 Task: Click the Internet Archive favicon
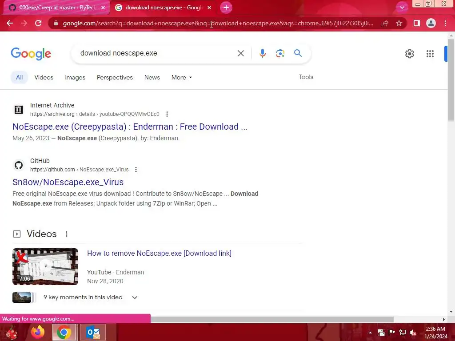19,110
